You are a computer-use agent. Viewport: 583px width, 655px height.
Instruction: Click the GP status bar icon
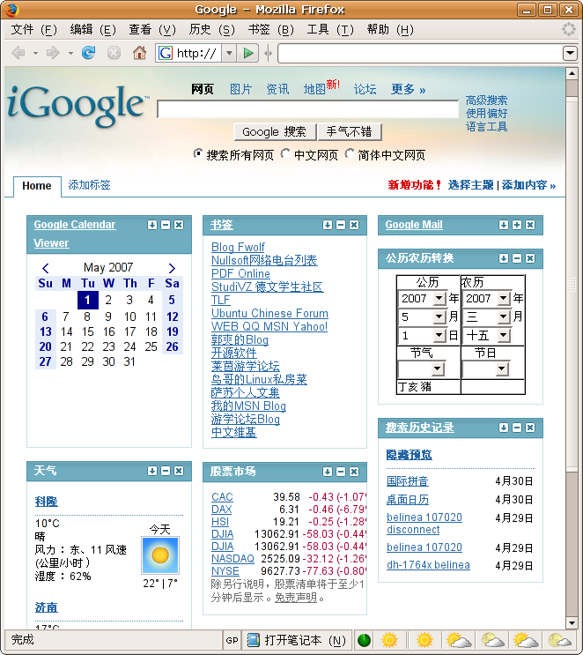point(232,640)
